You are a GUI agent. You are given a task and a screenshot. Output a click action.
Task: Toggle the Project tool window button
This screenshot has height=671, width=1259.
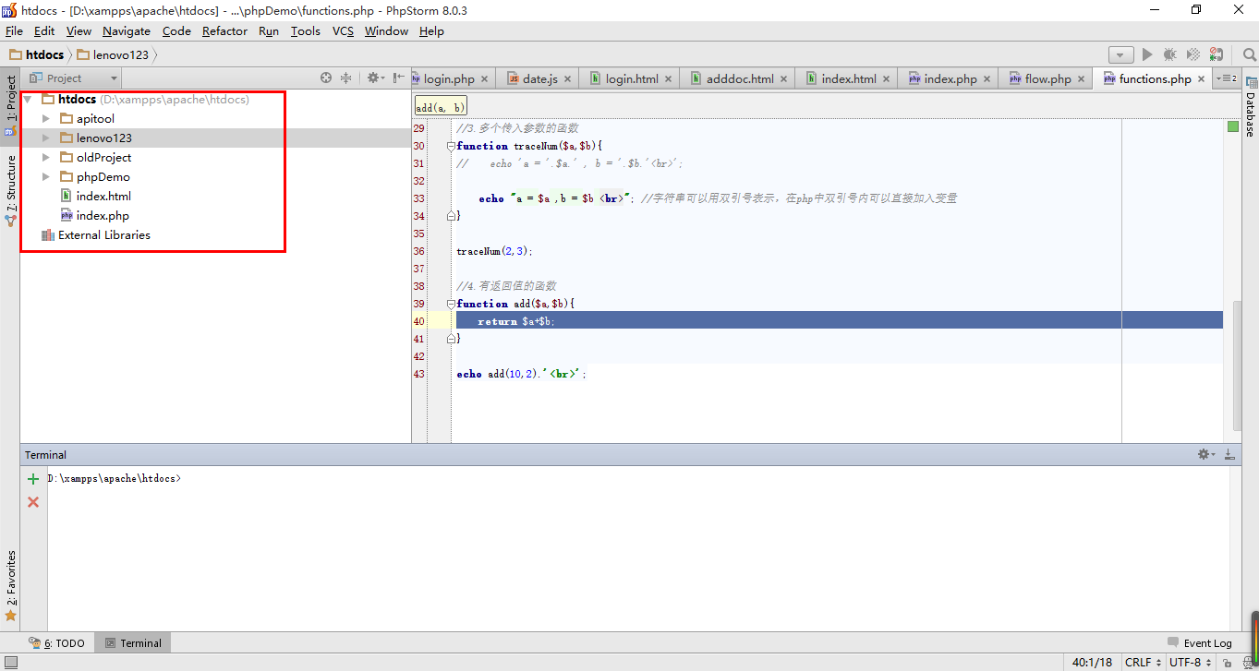(10, 104)
